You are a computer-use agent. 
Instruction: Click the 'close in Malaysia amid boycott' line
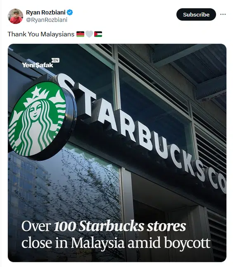(x=116, y=243)
